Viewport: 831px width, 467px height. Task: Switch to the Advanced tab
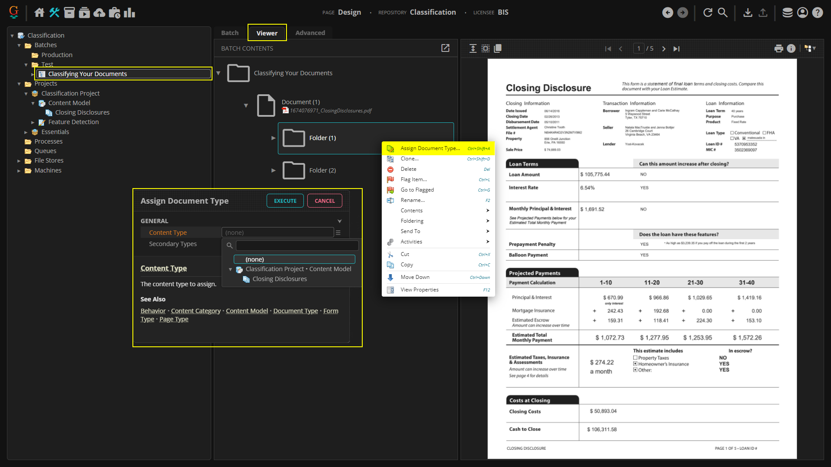(310, 33)
